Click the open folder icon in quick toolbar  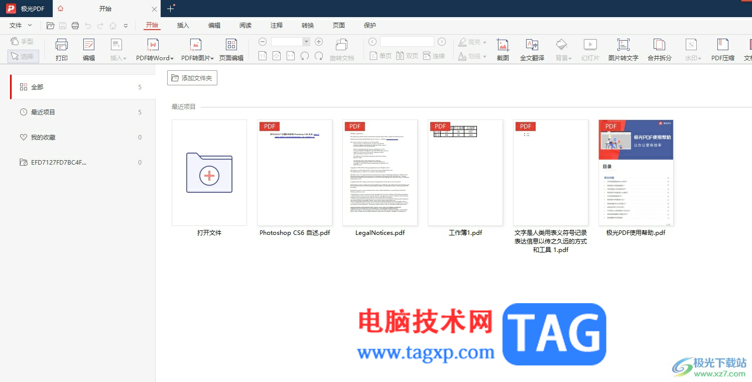pos(50,26)
